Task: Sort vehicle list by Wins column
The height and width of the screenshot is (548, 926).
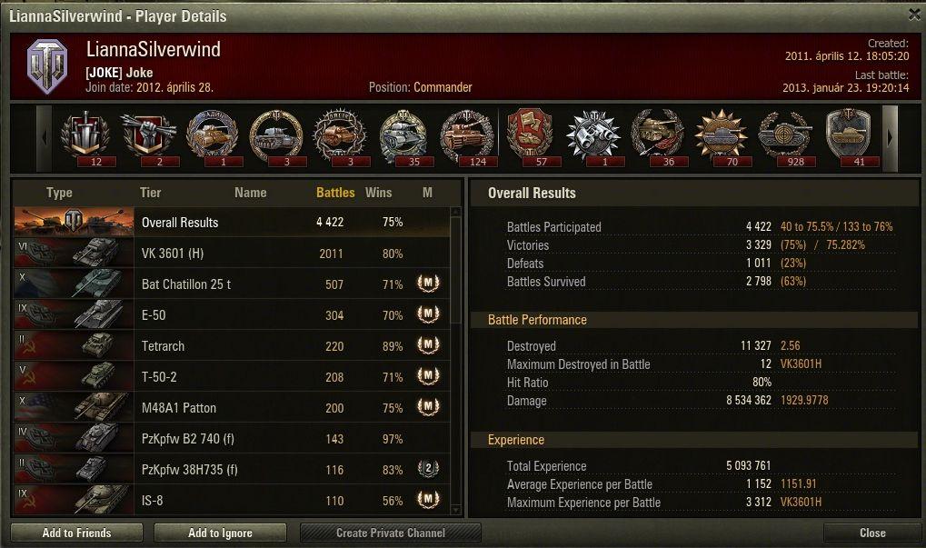Action: (379, 193)
